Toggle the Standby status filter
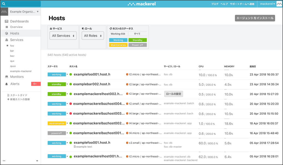 tap(138, 40)
